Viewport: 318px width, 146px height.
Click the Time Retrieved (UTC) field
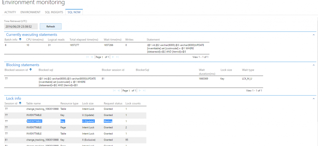tap(21, 27)
